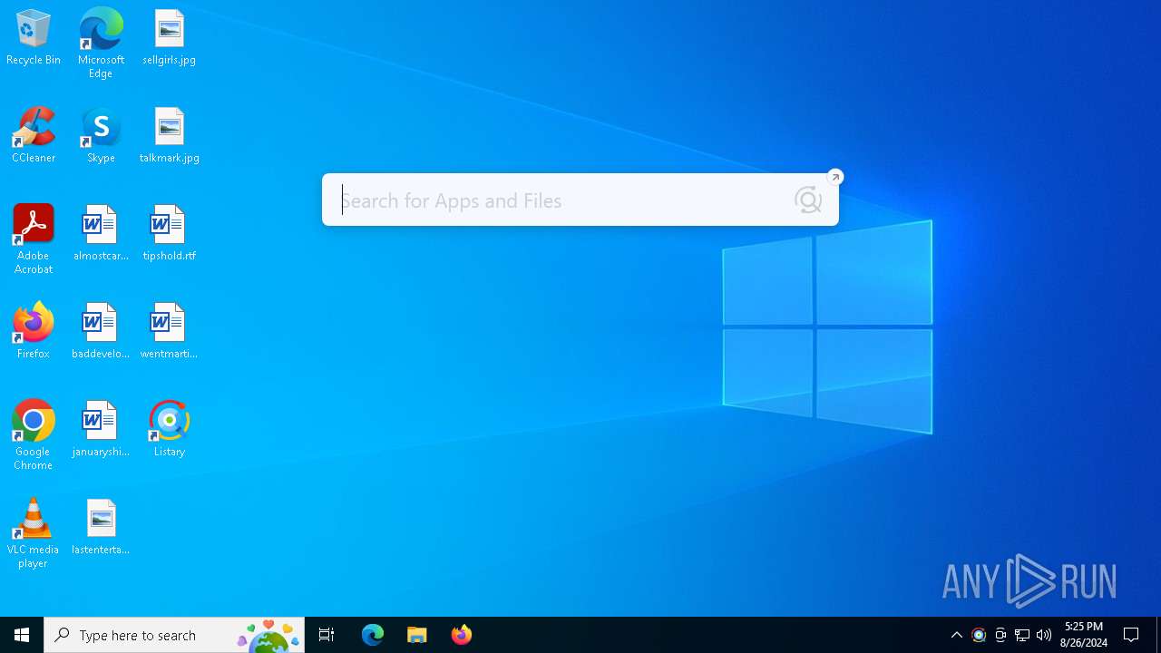The height and width of the screenshot is (653, 1161).
Task: Click the small arrow button on search bar corner
Action: coord(835,177)
